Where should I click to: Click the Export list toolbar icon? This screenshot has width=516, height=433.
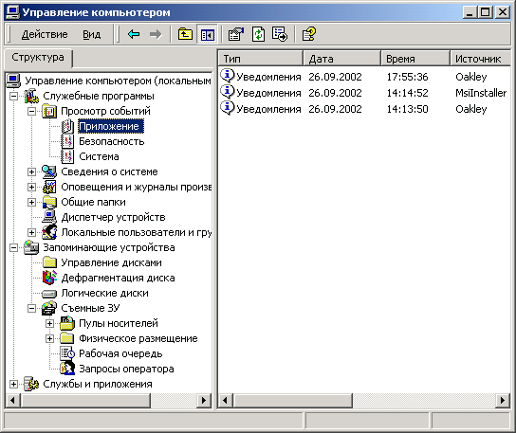tap(280, 34)
